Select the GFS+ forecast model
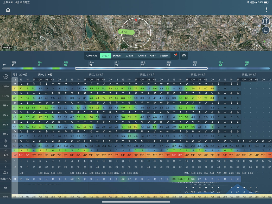Viewport: 272px width, 204px height. click(x=153, y=56)
